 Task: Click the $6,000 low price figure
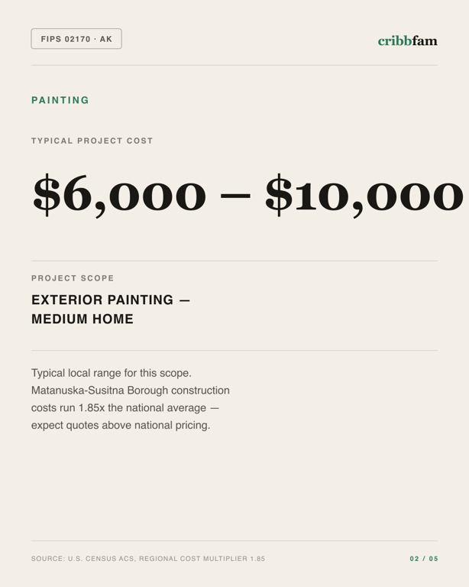coord(119,195)
